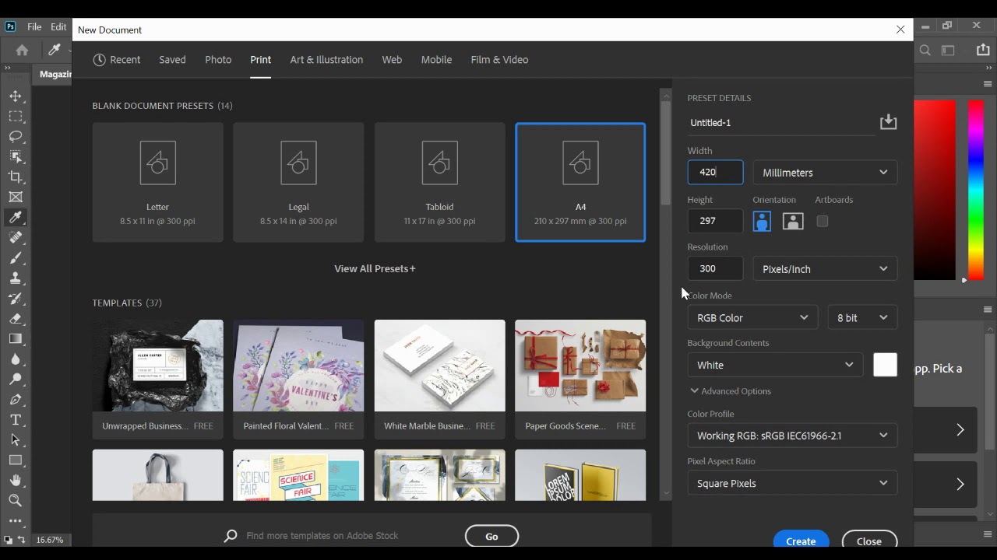Save the document preset icon

[888, 122]
